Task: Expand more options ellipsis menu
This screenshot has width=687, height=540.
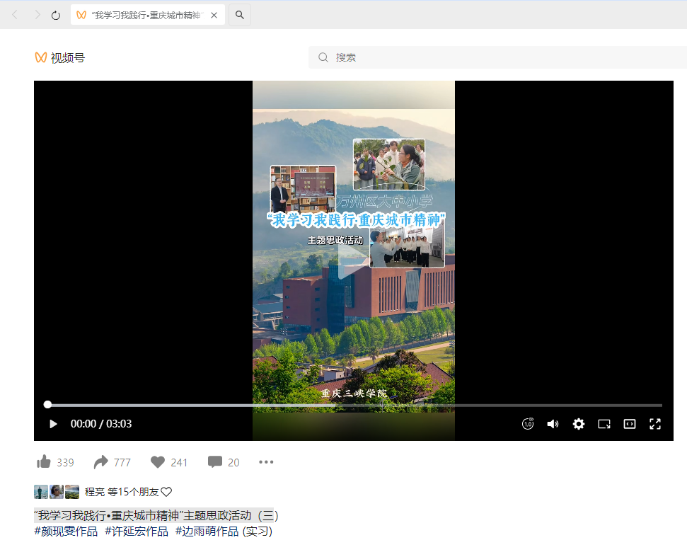Action: 266,462
